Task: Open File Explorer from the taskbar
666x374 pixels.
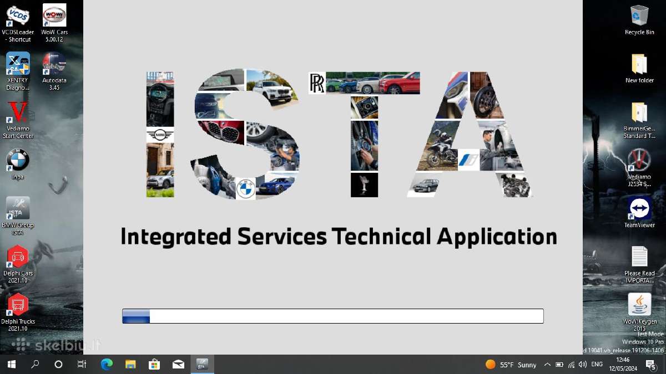Action: tap(130, 364)
